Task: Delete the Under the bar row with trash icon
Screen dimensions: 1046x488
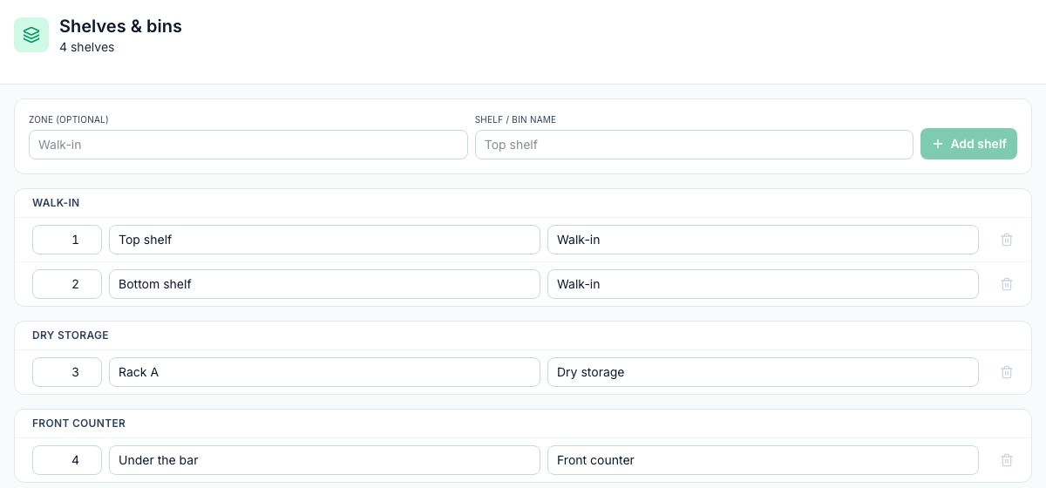Action: point(1007,460)
